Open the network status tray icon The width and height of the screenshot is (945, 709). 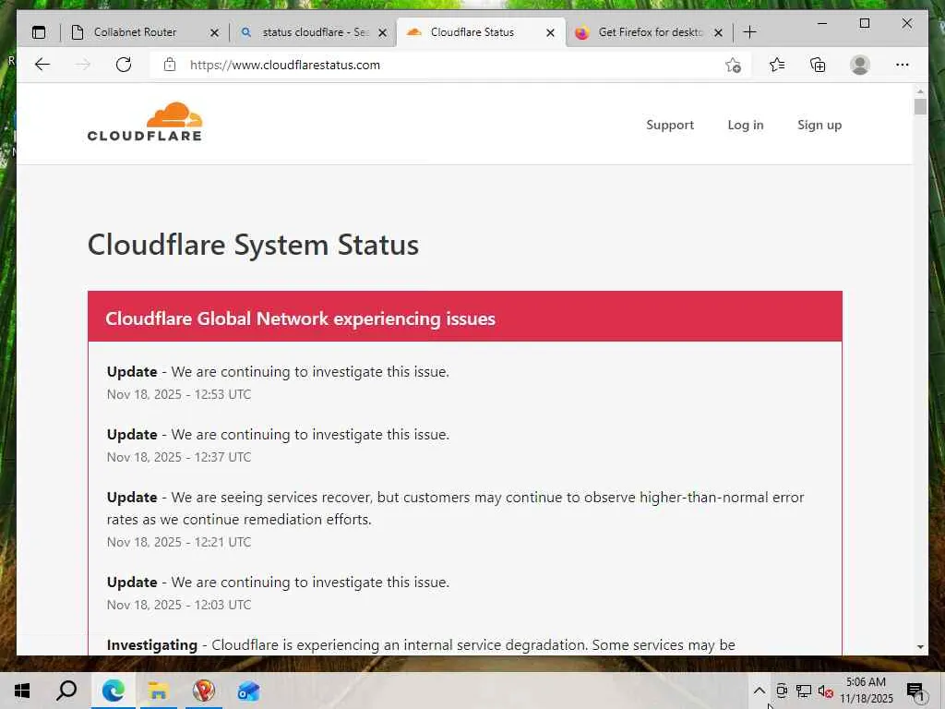click(x=804, y=691)
